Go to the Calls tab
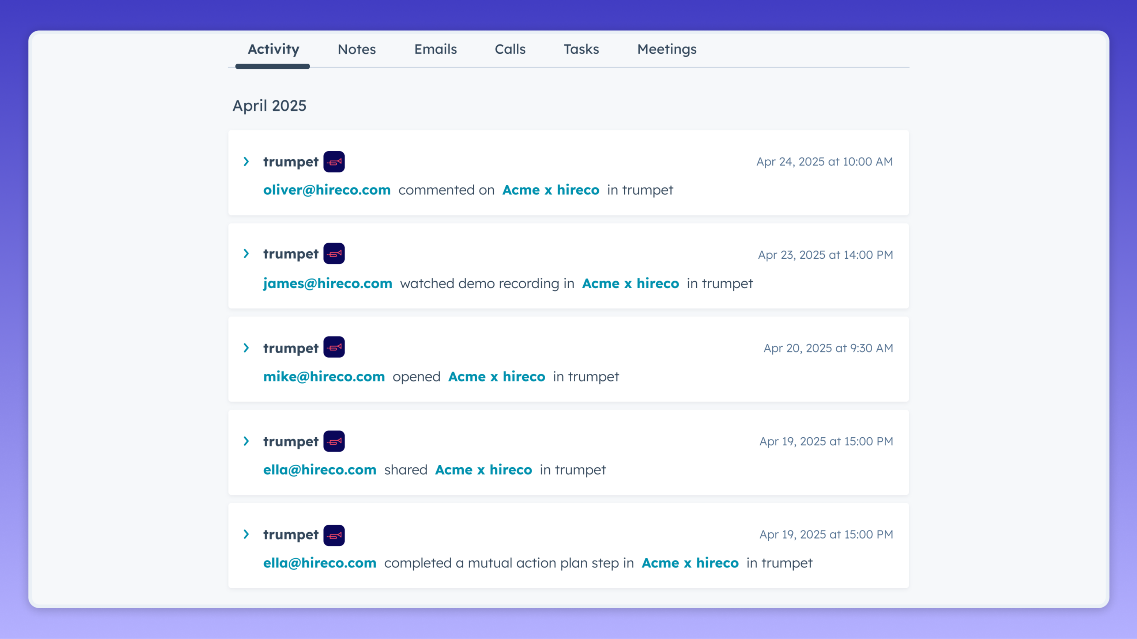The width and height of the screenshot is (1137, 639). point(510,49)
